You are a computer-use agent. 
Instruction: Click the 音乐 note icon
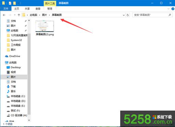8,91
